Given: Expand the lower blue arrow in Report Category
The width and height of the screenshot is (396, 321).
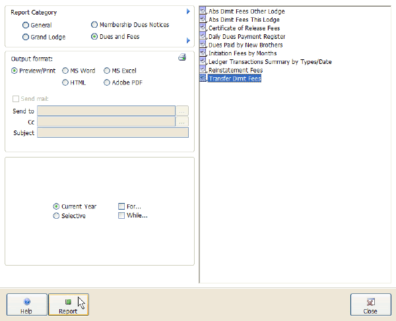Looking at the screenshot, I should pyautogui.click(x=188, y=41).
